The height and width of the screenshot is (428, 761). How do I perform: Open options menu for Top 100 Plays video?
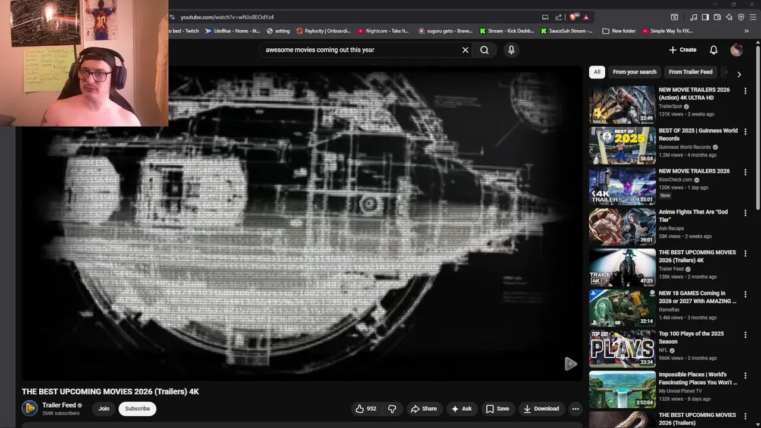coord(745,335)
